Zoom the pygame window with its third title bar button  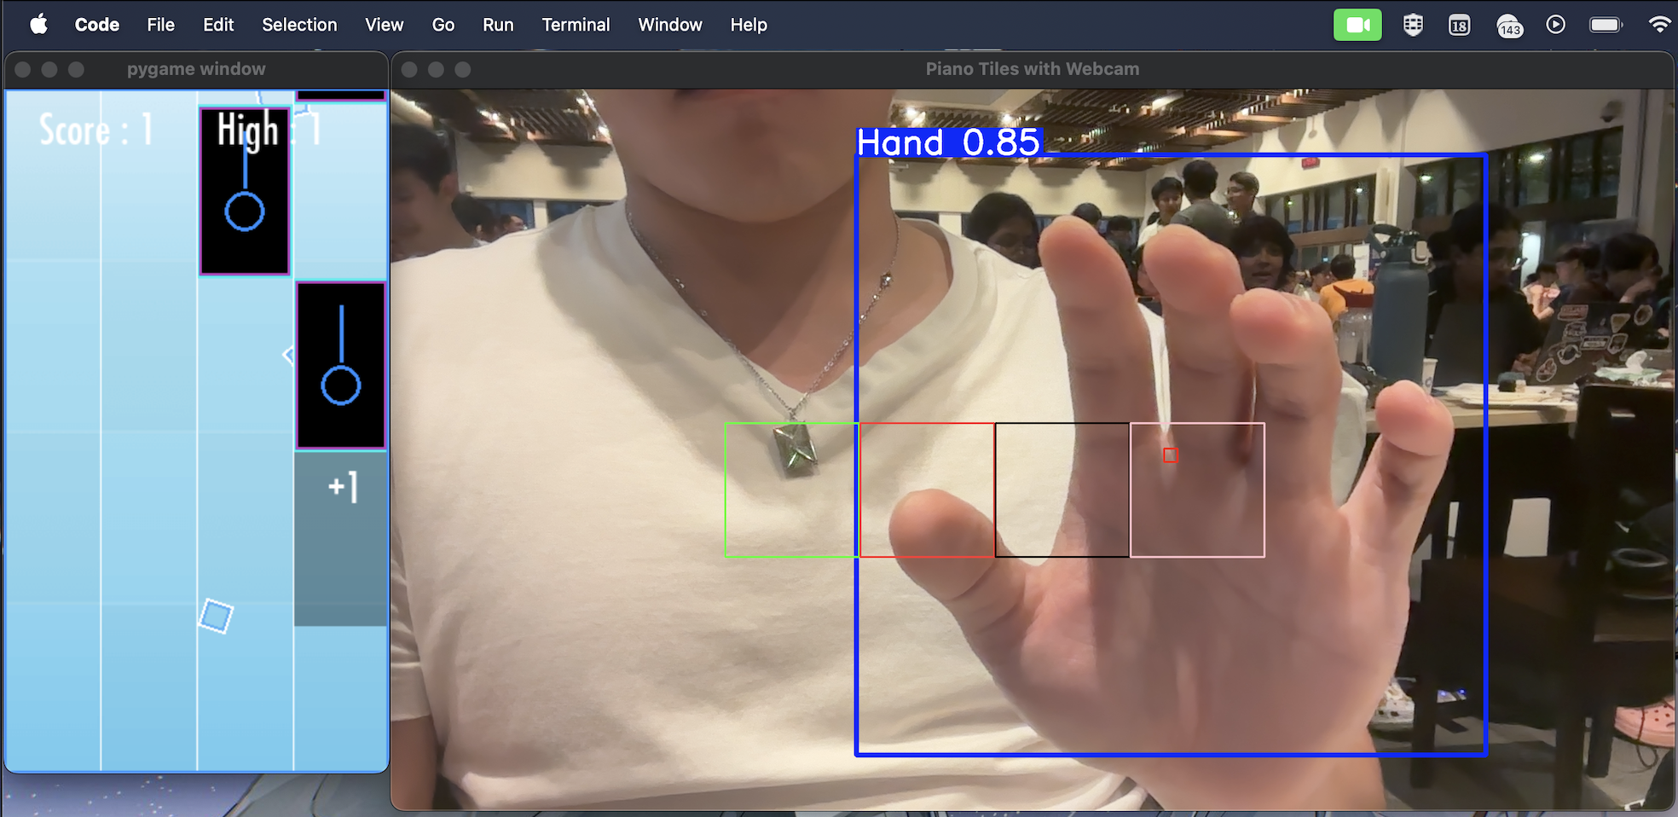pyautogui.click(x=76, y=69)
